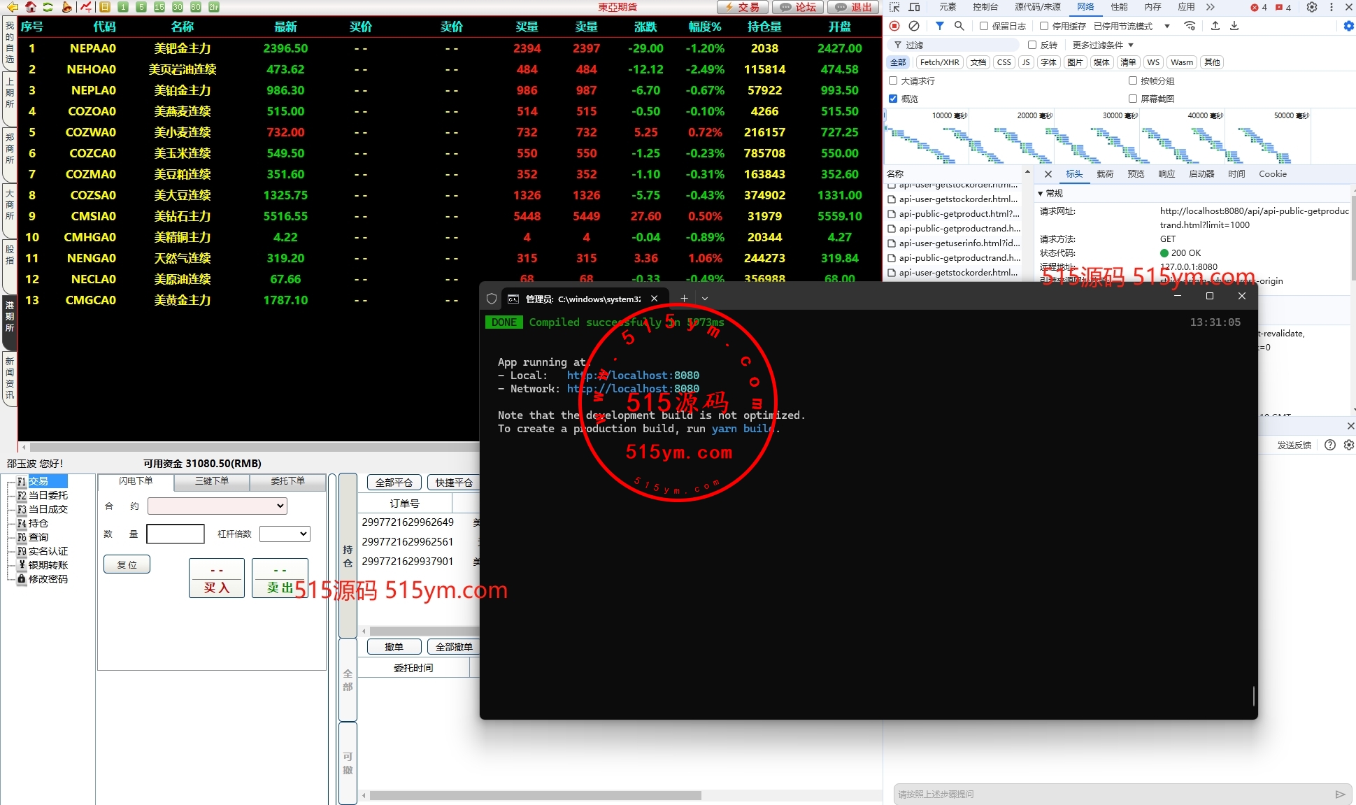1356x805 pixels.
Task: Click the clear network log icon
Action: [913, 26]
